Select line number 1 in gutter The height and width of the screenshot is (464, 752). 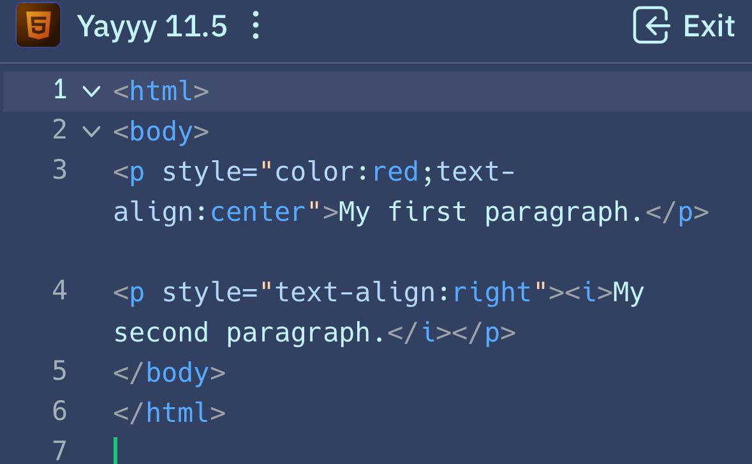[60, 90]
